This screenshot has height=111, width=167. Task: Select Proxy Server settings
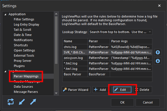click(x=23, y=61)
